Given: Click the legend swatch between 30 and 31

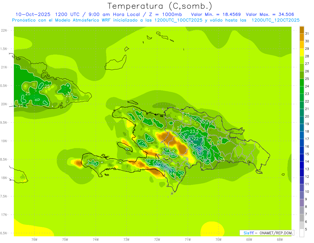Looking at the screenshot, I should (302, 37).
